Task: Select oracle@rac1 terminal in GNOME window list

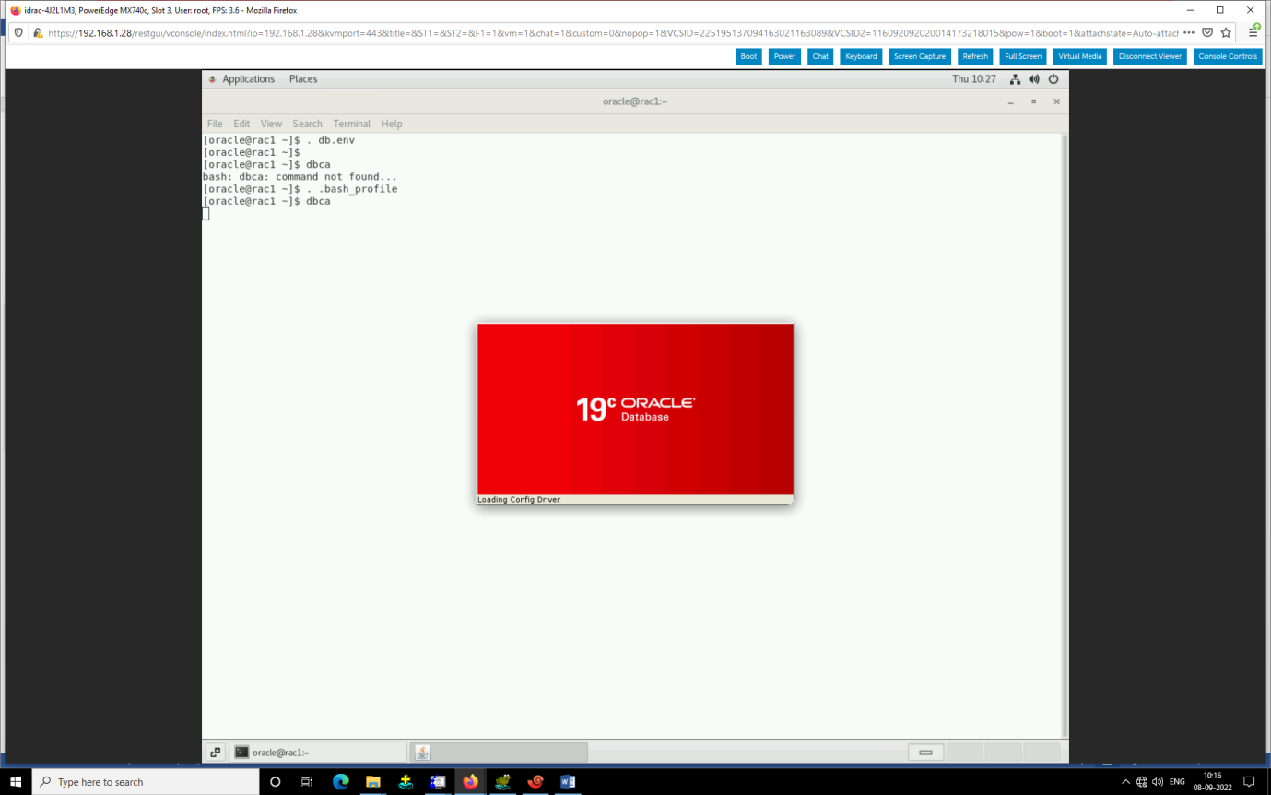Action: tap(317, 753)
